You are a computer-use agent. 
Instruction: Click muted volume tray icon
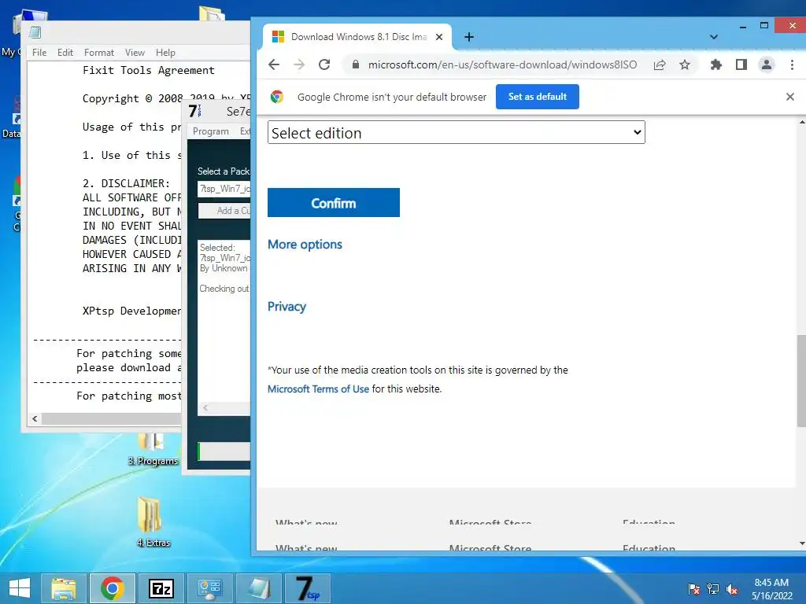click(732, 589)
